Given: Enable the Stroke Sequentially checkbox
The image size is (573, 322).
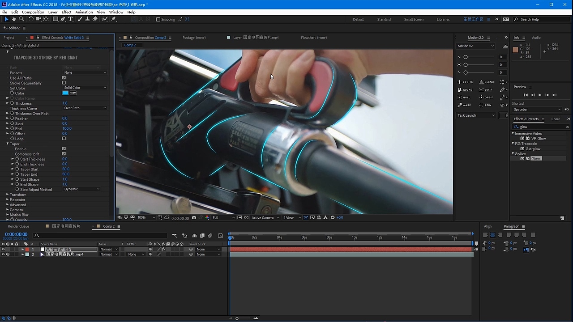Looking at the screenshot, I should (64, 83).
